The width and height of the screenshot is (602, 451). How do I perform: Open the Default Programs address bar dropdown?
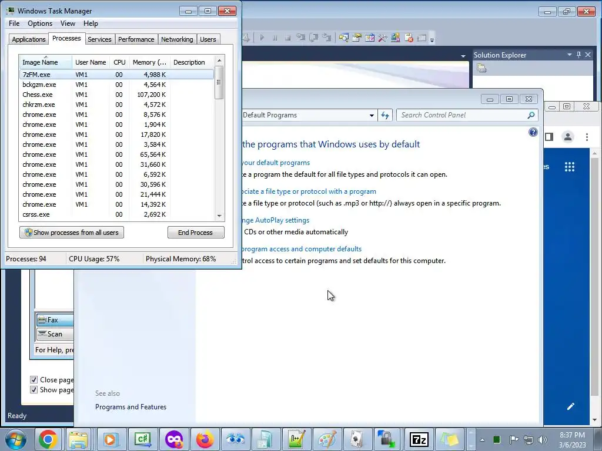coord(372,115)
